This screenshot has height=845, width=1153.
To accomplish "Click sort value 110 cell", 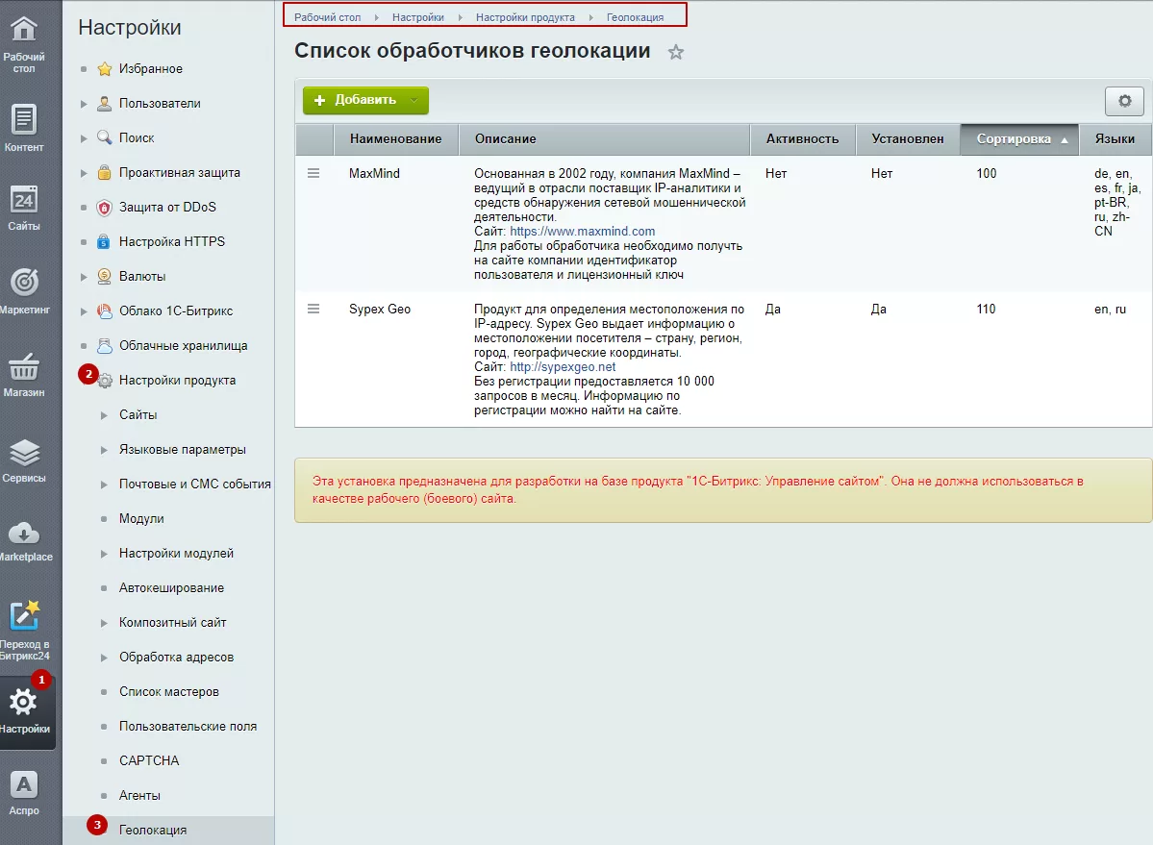I will click(x=986, y=310).
